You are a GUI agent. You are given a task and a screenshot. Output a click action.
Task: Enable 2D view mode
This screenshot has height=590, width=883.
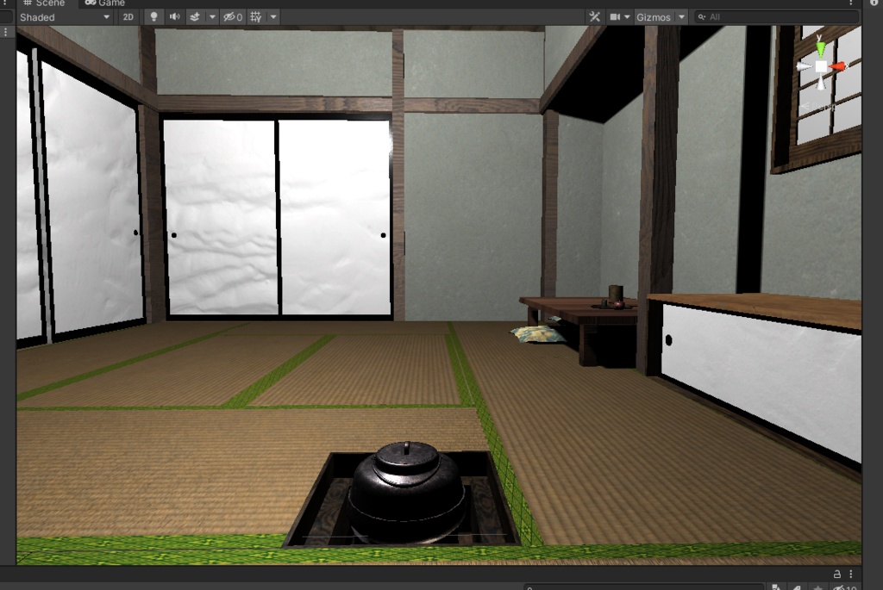click(x=128, y=16)
